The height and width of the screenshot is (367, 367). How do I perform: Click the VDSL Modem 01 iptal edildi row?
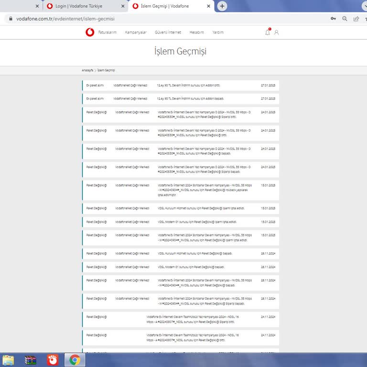pos(181,222)
